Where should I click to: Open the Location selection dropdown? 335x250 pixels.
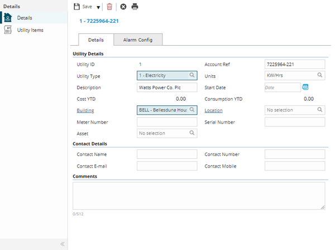294,110
